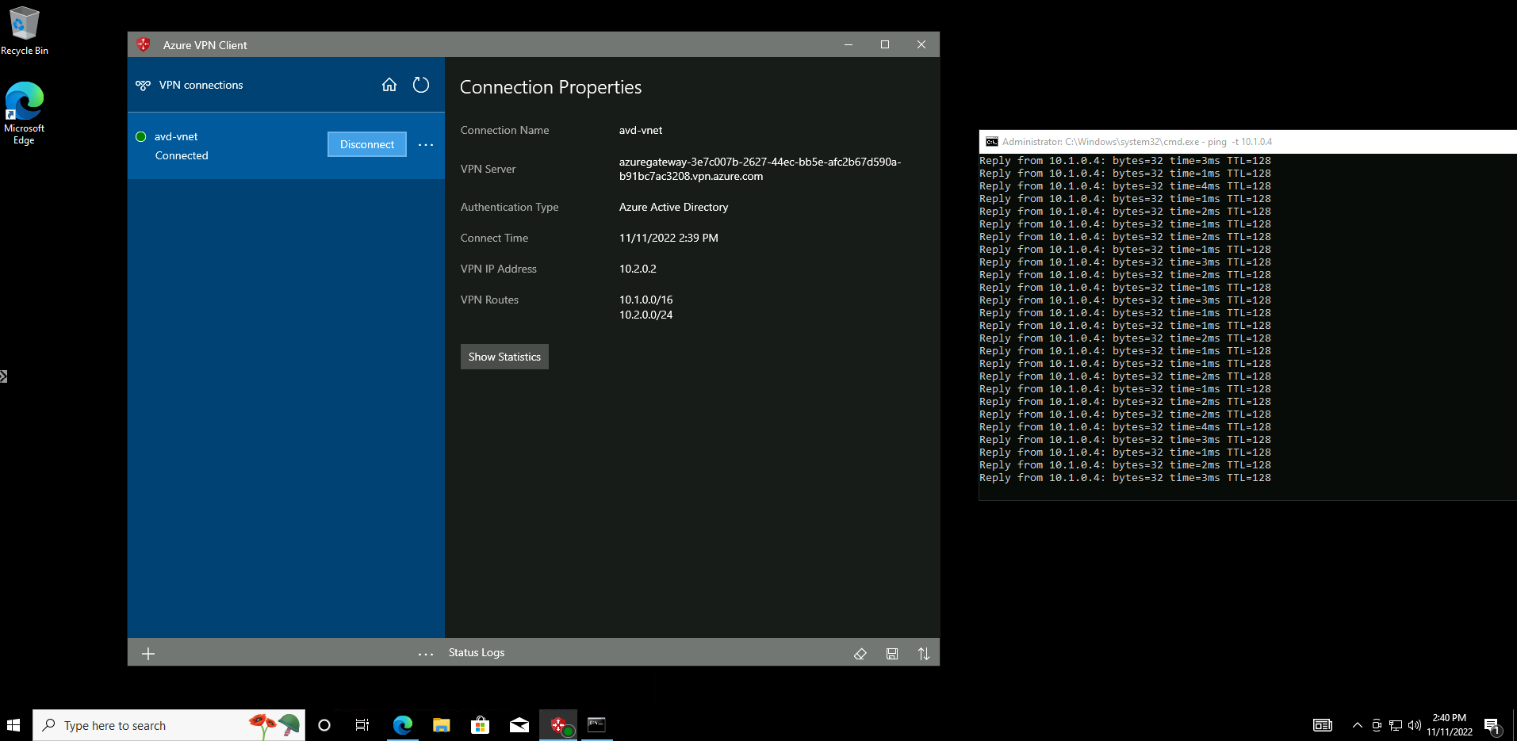Image resolution: width=1517 pixels, height=741 pixels.
Task: Open File Explorer from the taskbar
Action: tap(442, 725)
